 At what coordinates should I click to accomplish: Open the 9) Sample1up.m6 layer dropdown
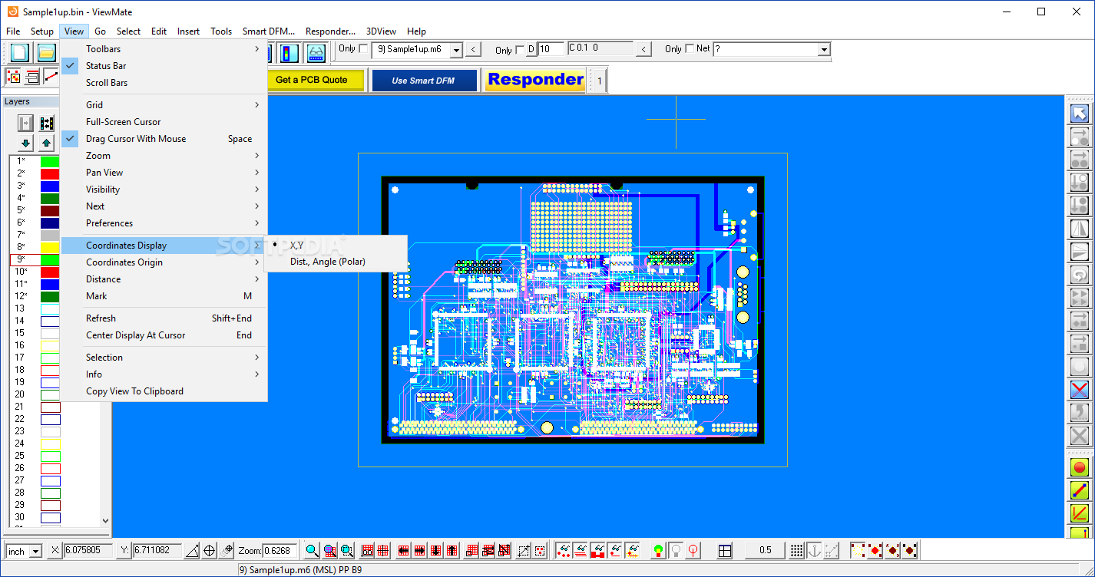point(456,50)
